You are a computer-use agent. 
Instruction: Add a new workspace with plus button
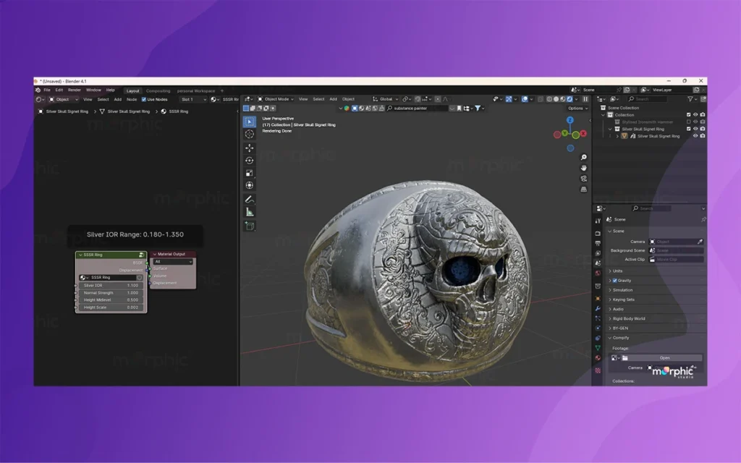(222, 90)
